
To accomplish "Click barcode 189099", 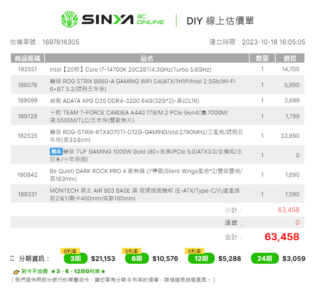I will (x=28, y=101).
